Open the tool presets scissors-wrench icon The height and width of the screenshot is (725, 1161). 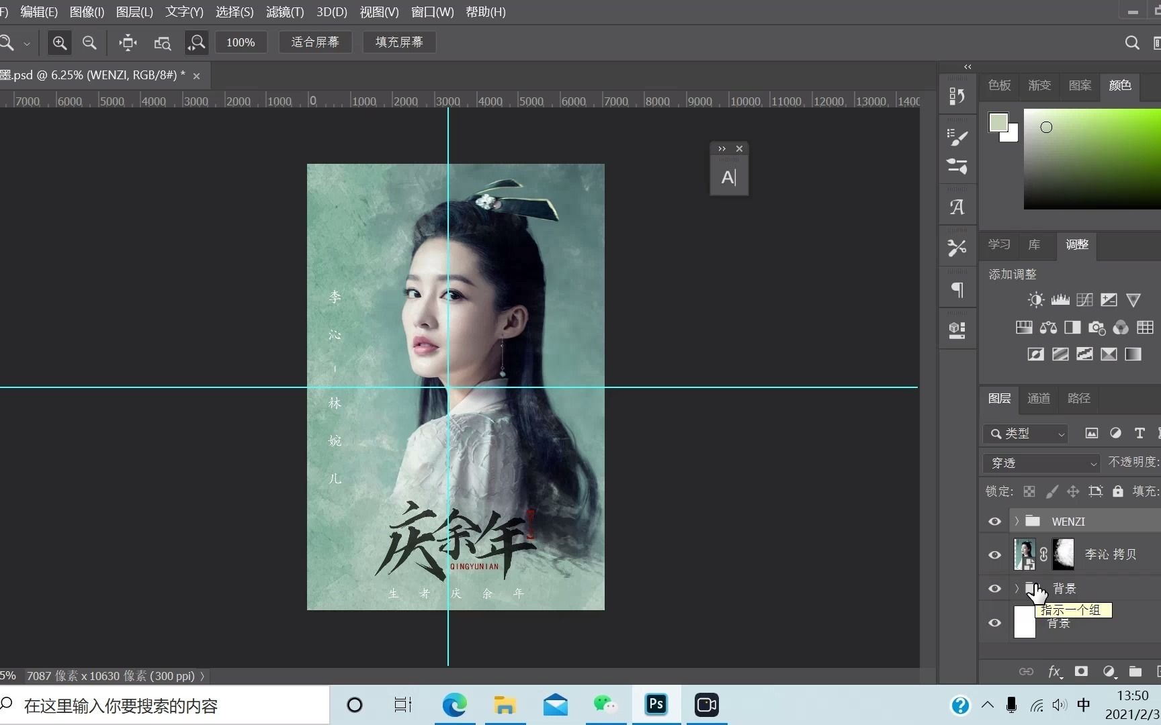click(x=957, y=248)
